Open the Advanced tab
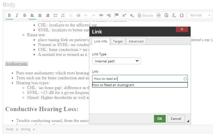The width and height of the screenshot is (213, 134). coord(136,41)
